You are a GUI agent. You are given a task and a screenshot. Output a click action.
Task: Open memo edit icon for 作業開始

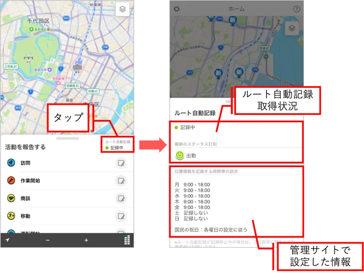click(x=121, y=181)
